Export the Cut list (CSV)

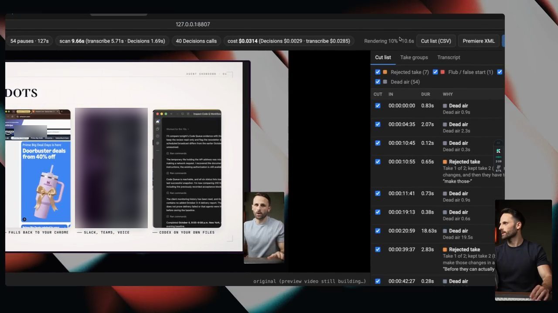436,41
